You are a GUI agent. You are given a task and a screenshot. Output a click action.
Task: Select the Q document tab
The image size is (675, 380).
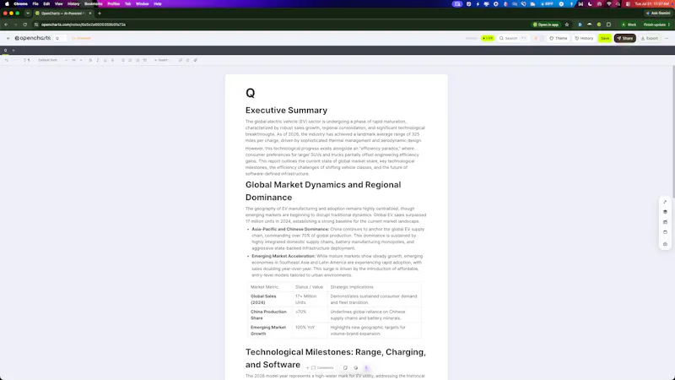click(5, 51)
